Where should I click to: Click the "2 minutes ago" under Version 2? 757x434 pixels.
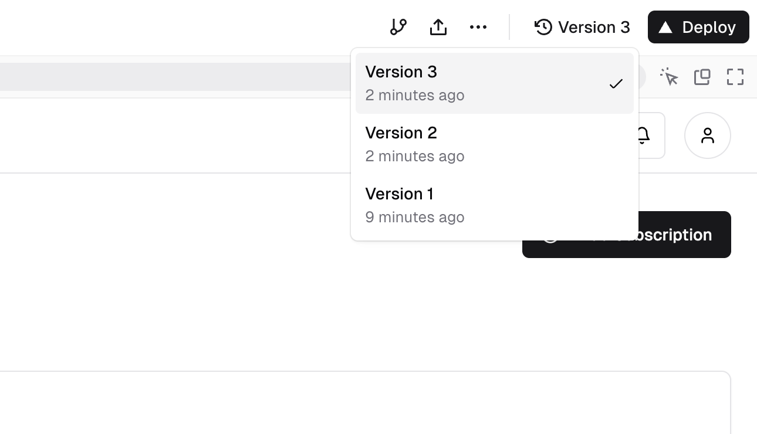point(415,156)
